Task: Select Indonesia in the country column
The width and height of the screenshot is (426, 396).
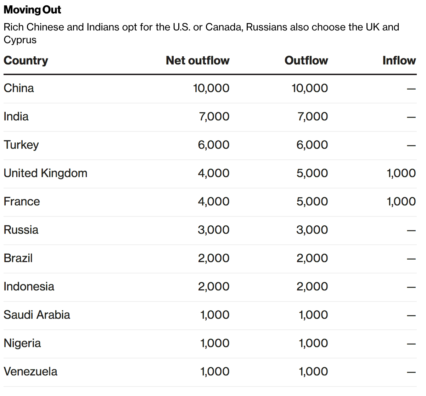Action: [29, 287]
